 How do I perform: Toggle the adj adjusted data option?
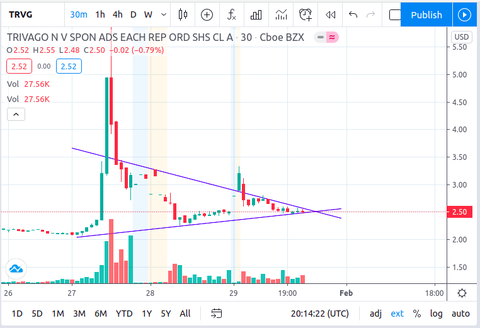(375, 314)
